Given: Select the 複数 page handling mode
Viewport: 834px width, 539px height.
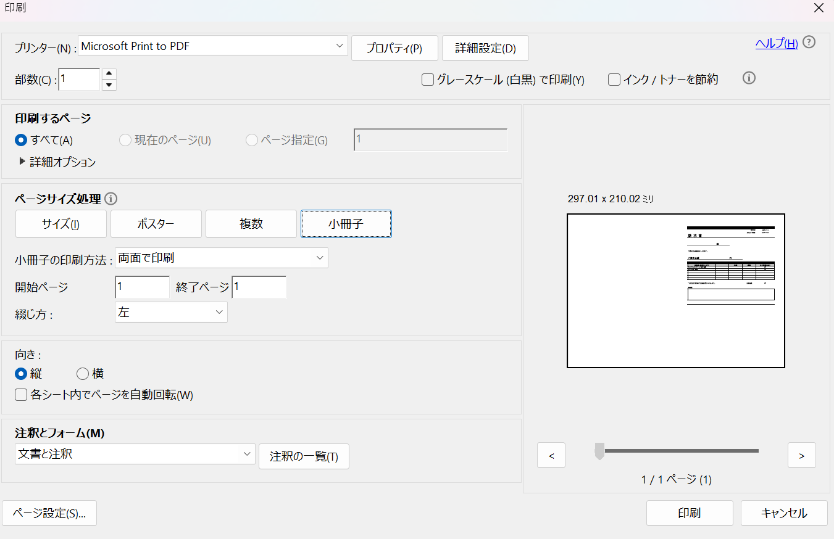Looking at the screenshot, I should pos(251,224).
